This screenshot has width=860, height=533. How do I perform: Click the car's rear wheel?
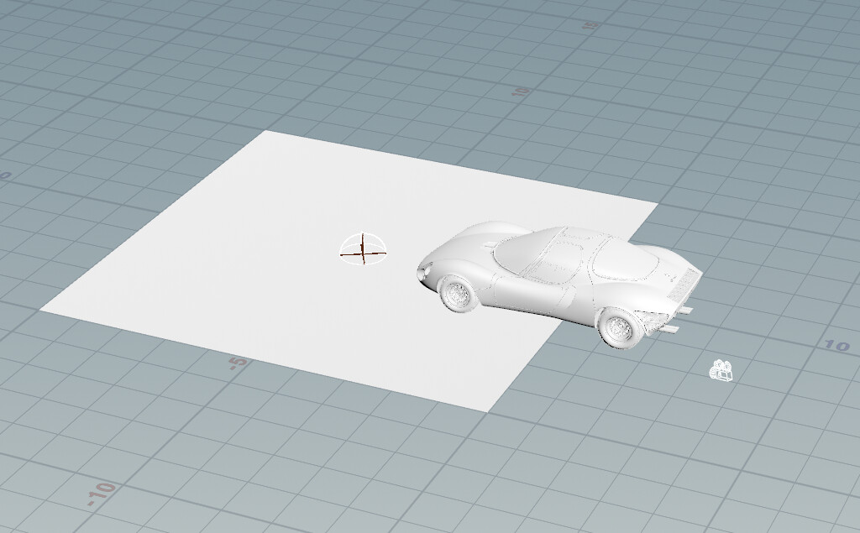pos(621,327)
